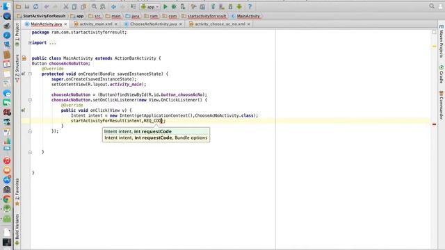Toggle the Structure tool window

[x=17, y=68]
